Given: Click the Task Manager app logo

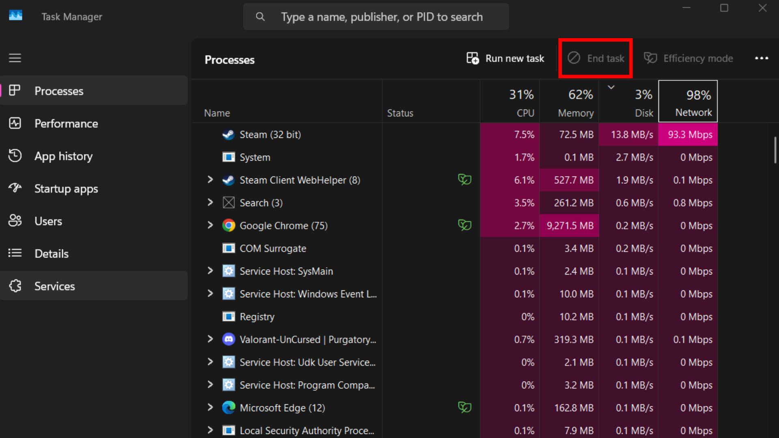Looking at the screenshot, I should 15,16.
